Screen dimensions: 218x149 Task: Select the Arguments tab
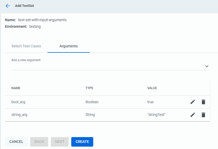pyautogui.click(x=69, y=46)
